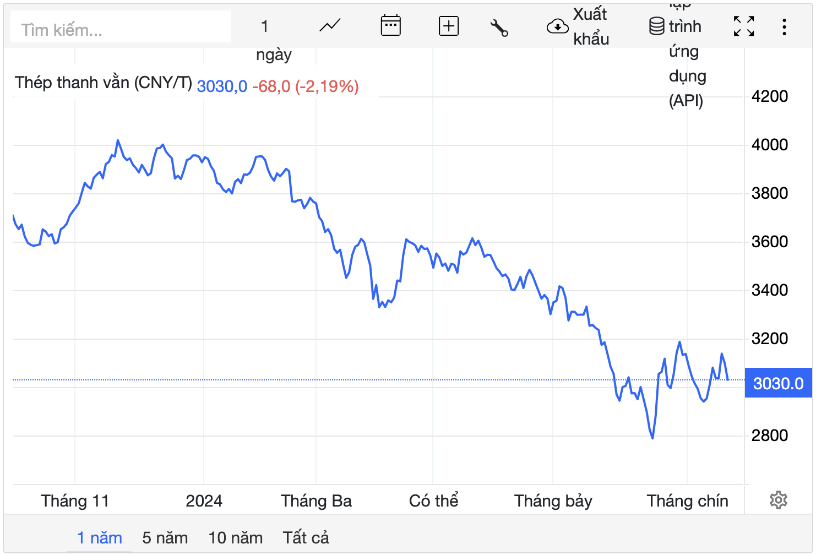Viewport: 816px width, 555px height.
Task: Click the 'Xuất khẩu' export button
Action: pos(591,26)
